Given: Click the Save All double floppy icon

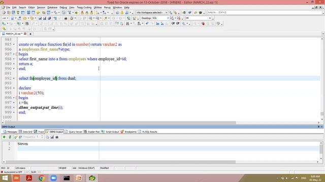Looking at the screenshot, I should click(x=49, y=18).
